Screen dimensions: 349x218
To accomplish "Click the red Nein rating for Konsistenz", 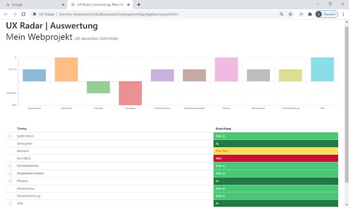I will pyautogui.click(x=275, y=159).
